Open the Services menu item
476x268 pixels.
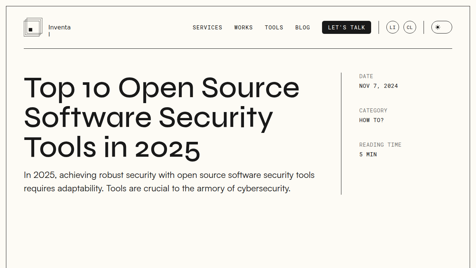(208, 28)
